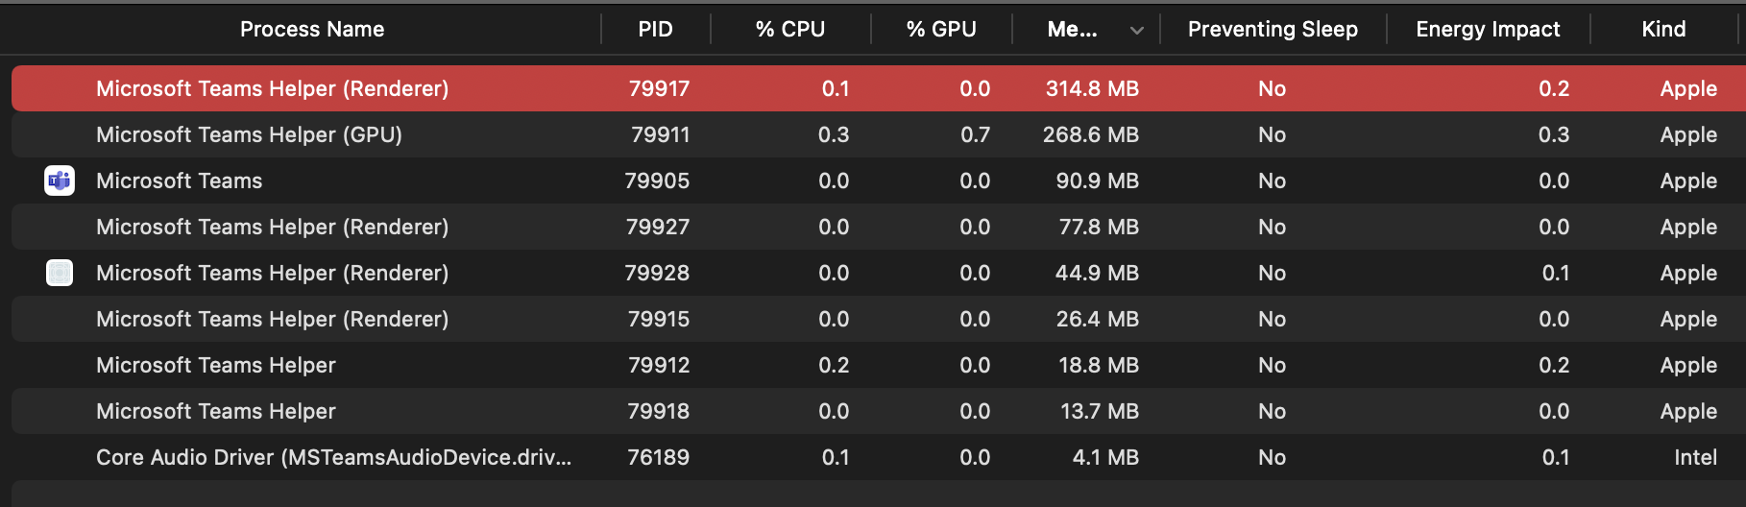The image size is (1746, 507).
Task: Click the 26.4 MB memory value
Action: click(1098, 319)
